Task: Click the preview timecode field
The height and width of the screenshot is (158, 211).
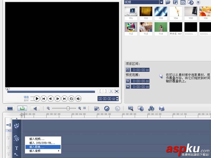Action: pyautogui.click(x=107, y=99)
